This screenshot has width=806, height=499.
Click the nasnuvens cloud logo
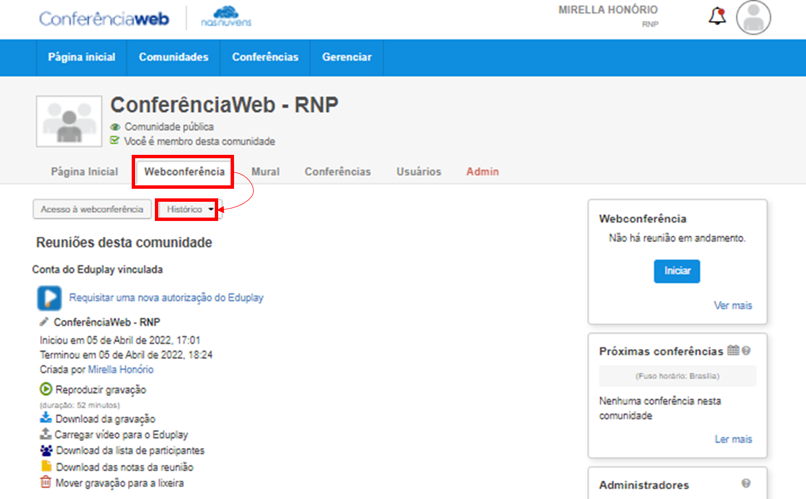226,17
